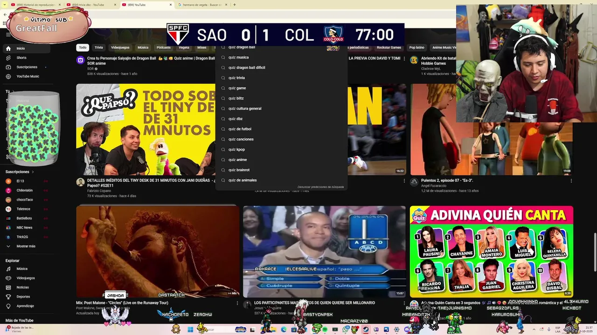Choose suggestion quiz cultura general

[x=282, y=108]
